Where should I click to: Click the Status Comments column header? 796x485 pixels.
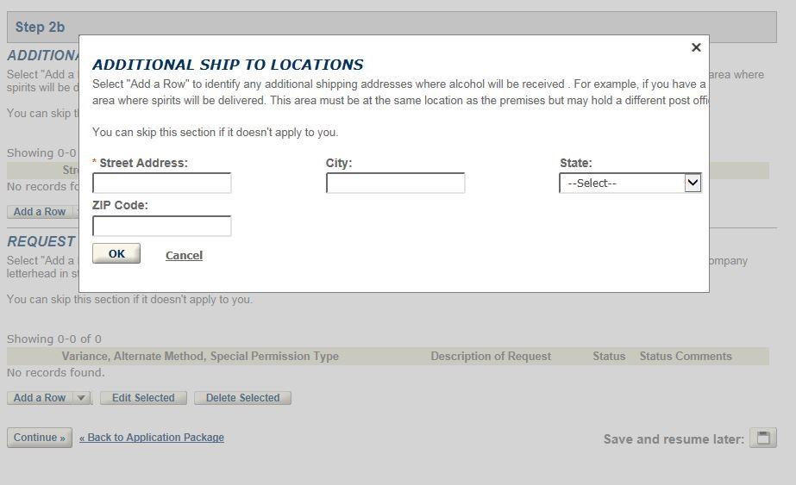tap(686, 357)
